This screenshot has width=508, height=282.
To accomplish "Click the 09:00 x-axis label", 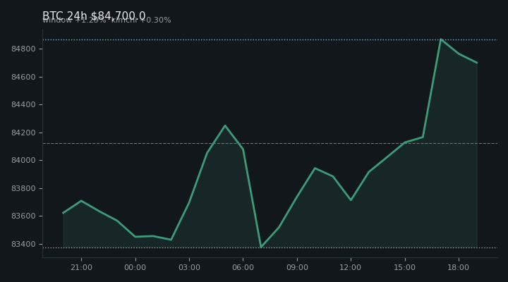I will coord(297,267).
